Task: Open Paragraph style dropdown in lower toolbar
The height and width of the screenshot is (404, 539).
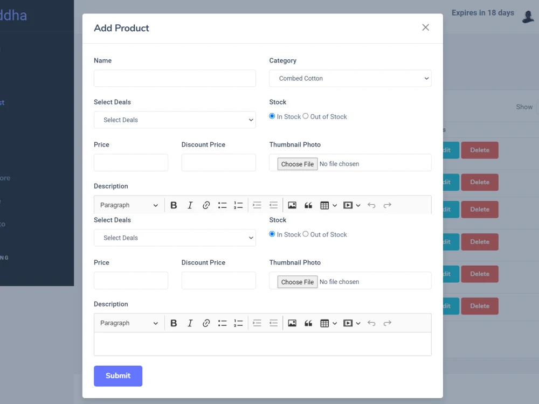Action: click(x=129, y=323)
